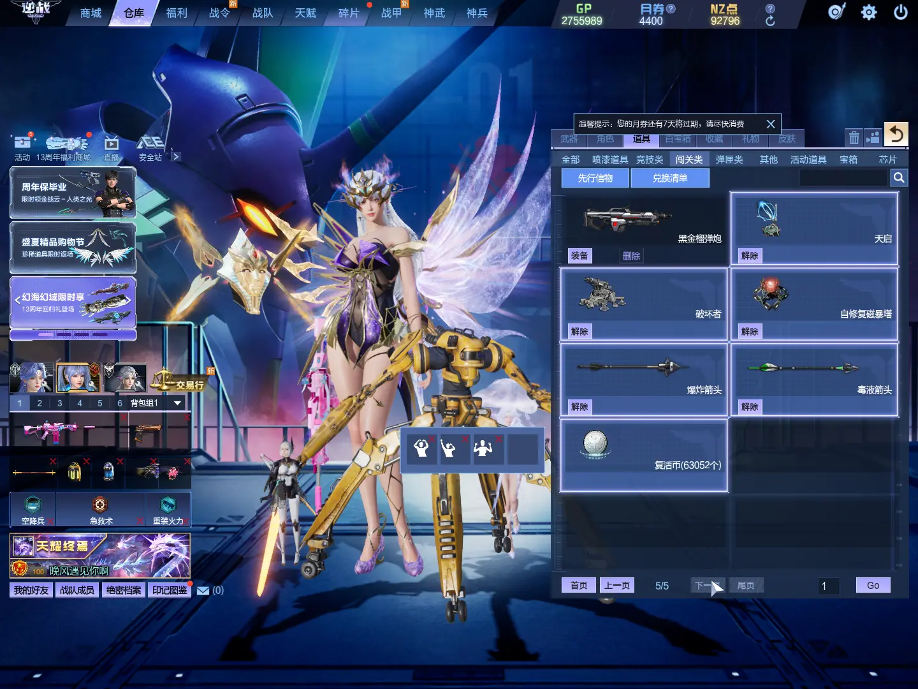
Task: Click the yellow undo/back arrow icon
Action: pos(896,134)
